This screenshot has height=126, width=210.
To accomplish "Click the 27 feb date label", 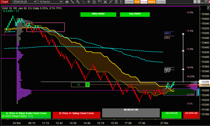I will pyautogui.click(x=164, y=123).
